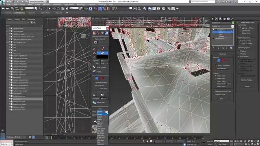Image resolution: width=260 pixels, height=146 pixels.
Task: Click the Mirror tool icon
Action: [135, 9]
